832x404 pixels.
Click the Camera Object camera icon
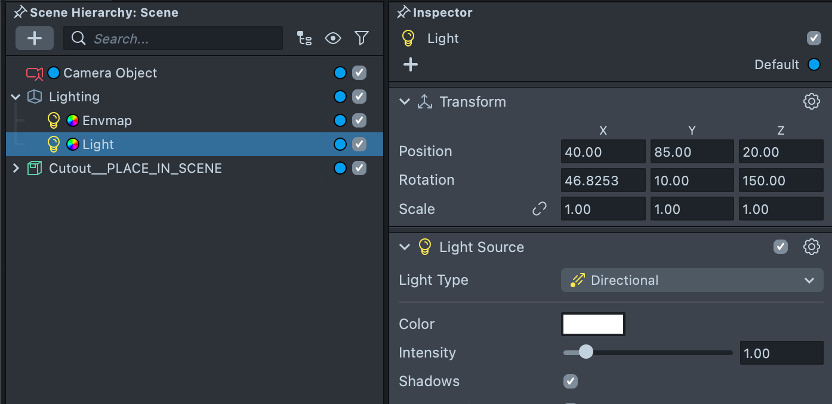(35, 73)
